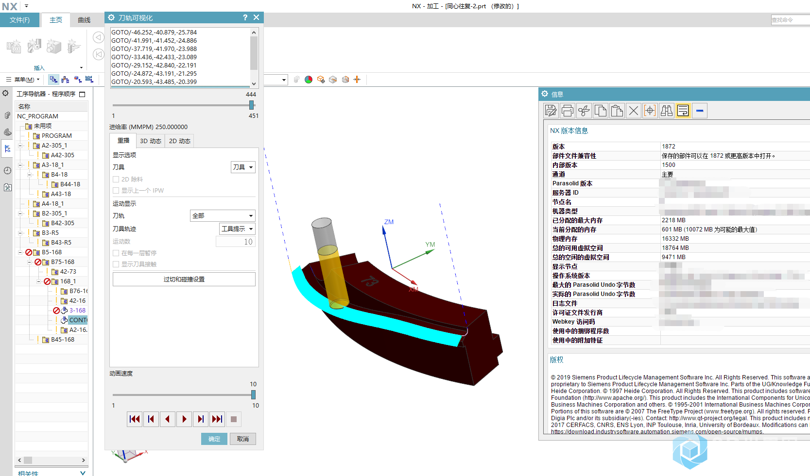Select the 2D 动态 tab
Viewport: 810px width, 476px height.
[x=180, y=141]
